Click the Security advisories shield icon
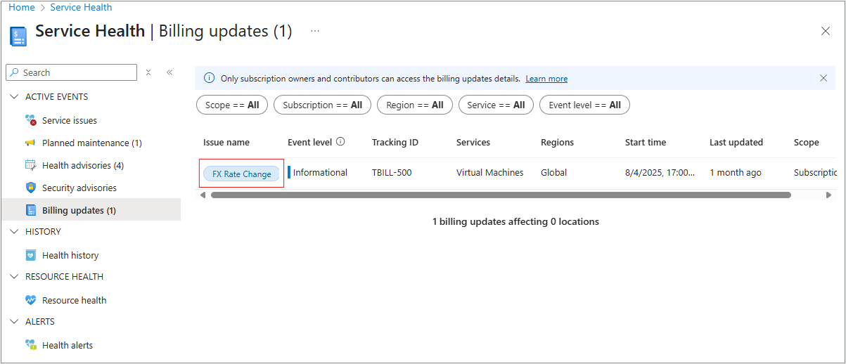846x364 pixels. [30, 188]
